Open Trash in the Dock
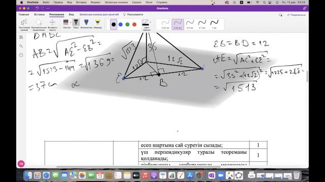This screenshot has height=182, width=325. tap(297, 175)
